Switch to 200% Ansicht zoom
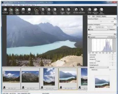 (x=55, y=11)
